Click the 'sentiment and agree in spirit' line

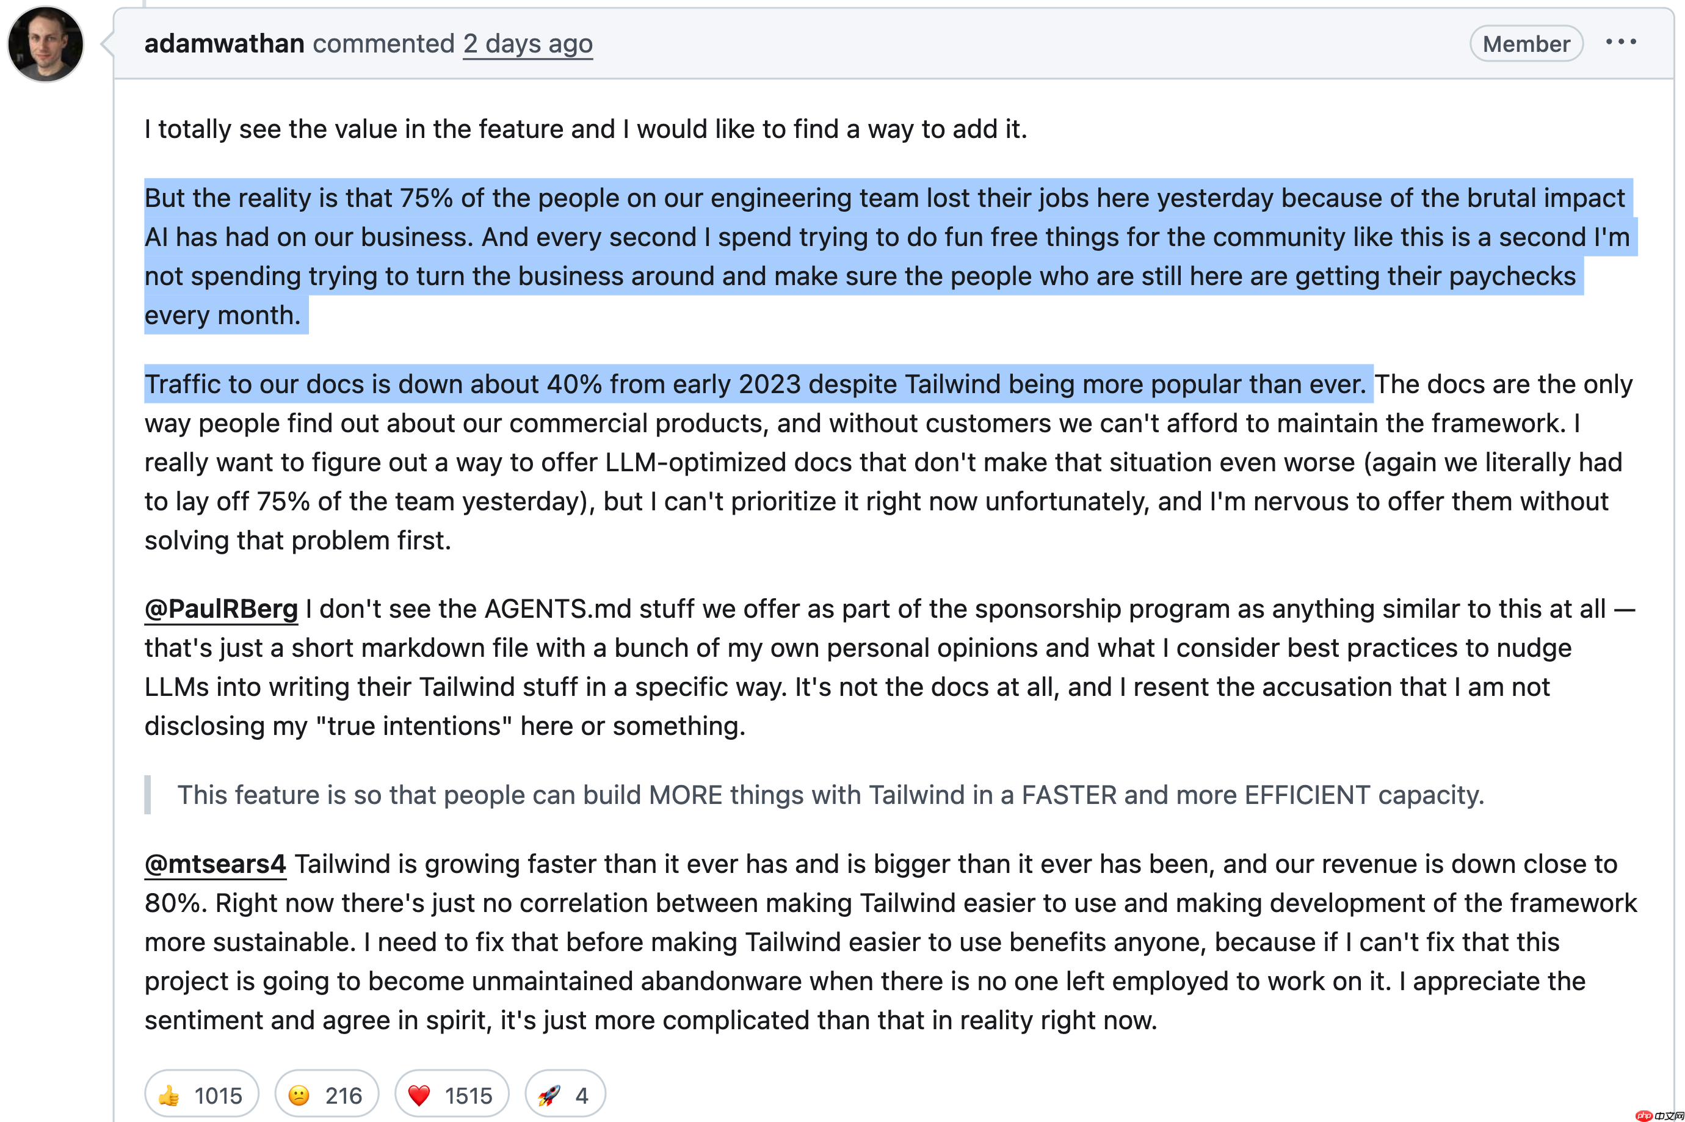point(650,1019)
